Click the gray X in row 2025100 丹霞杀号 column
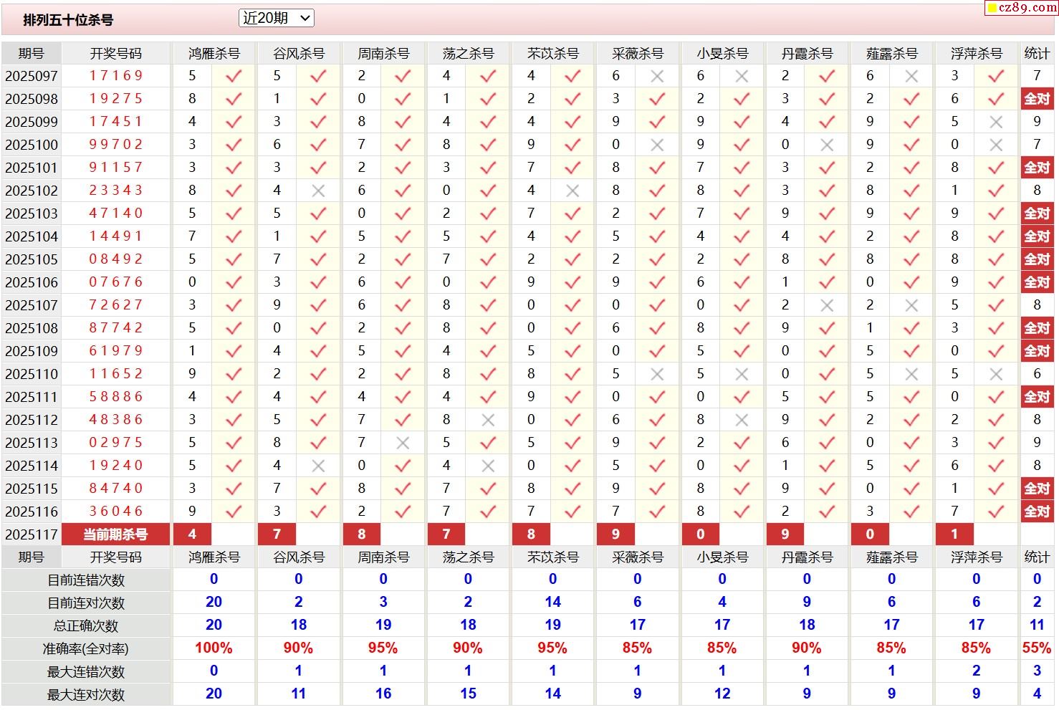 (x=827, y=145)
